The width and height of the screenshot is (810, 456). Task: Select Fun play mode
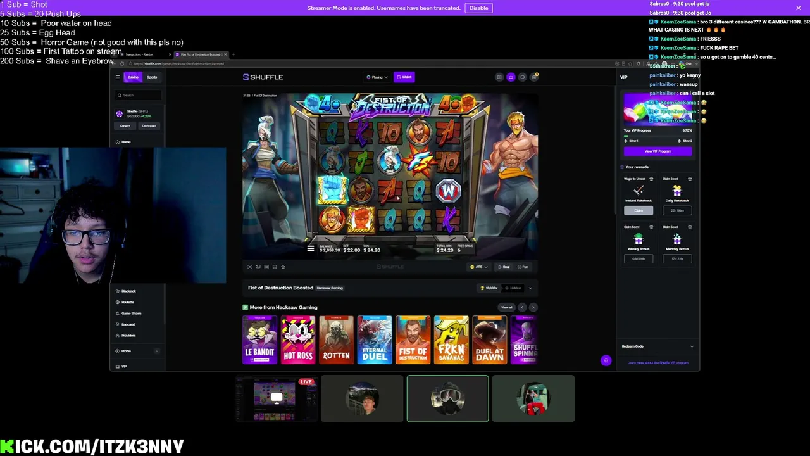pos(523,267)
